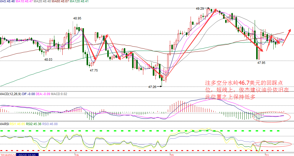This screenshot has height=156, width=294.
Task: Click the MA20:48.48 legend label
Action: 42,1
